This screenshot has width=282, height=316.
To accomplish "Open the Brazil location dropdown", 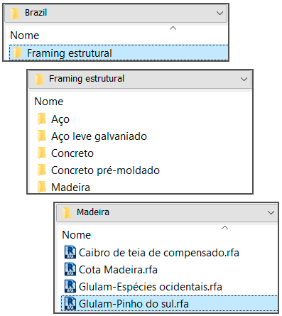I will click(x=219, y=13).
